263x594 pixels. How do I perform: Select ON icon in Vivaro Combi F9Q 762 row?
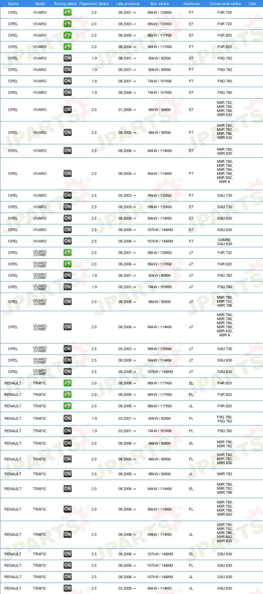[x=68, y=275]
